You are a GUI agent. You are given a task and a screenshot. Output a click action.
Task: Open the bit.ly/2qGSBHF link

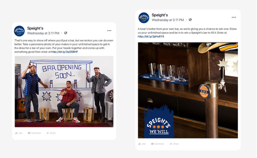pos(64,52)
